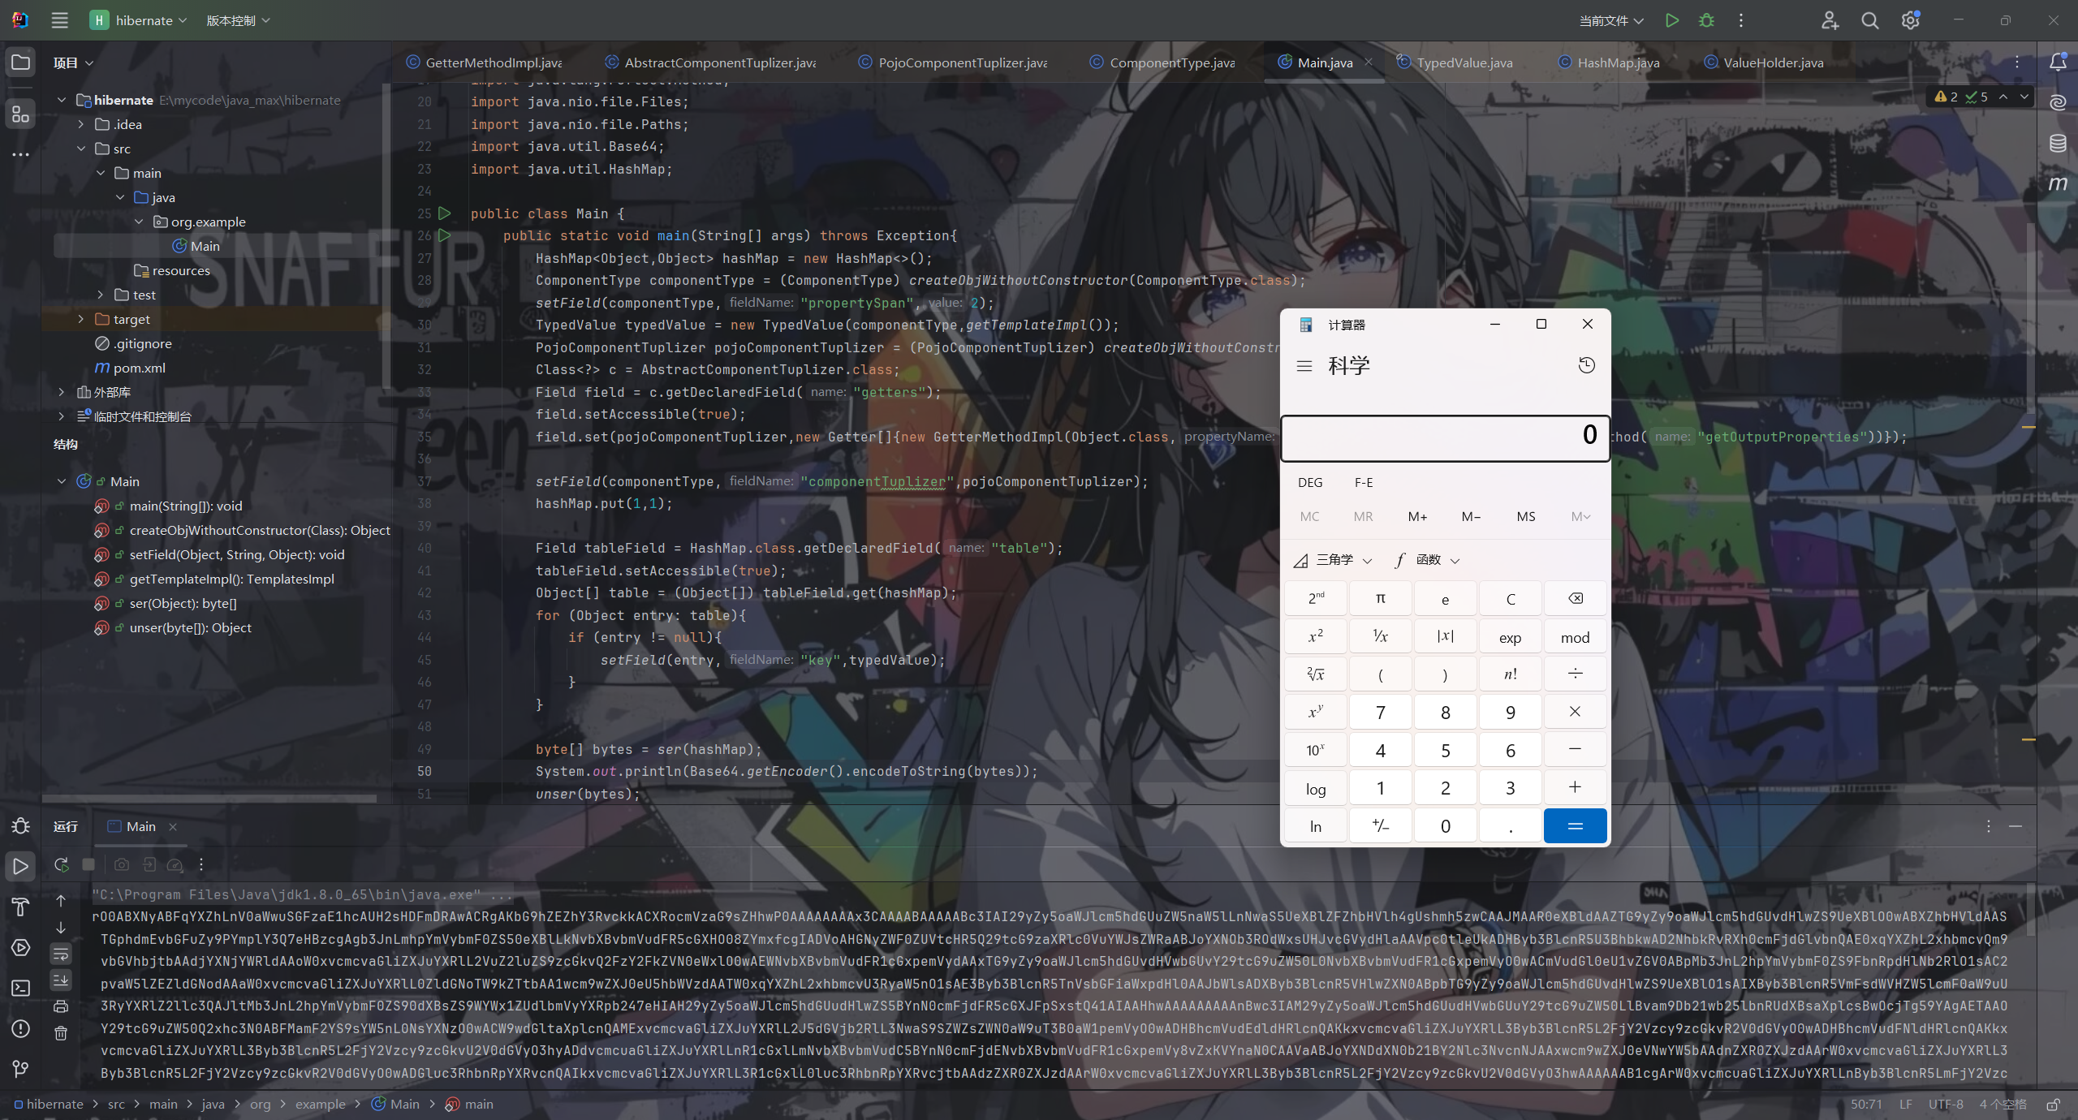Open the IDE main hamburger menu
Viewport: 2078px width, 1120px height.
click(x=59, y=20)
